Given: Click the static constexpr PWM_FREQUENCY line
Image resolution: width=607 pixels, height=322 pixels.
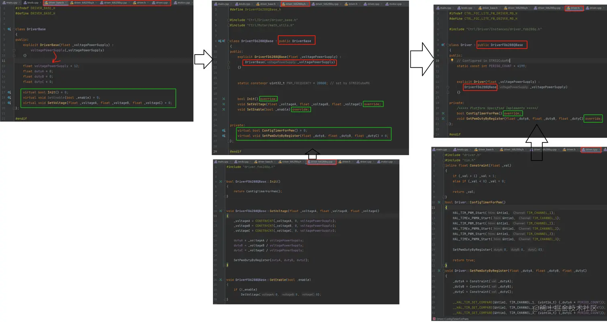Looking at the screenshot, I should [x=303, y=83].
